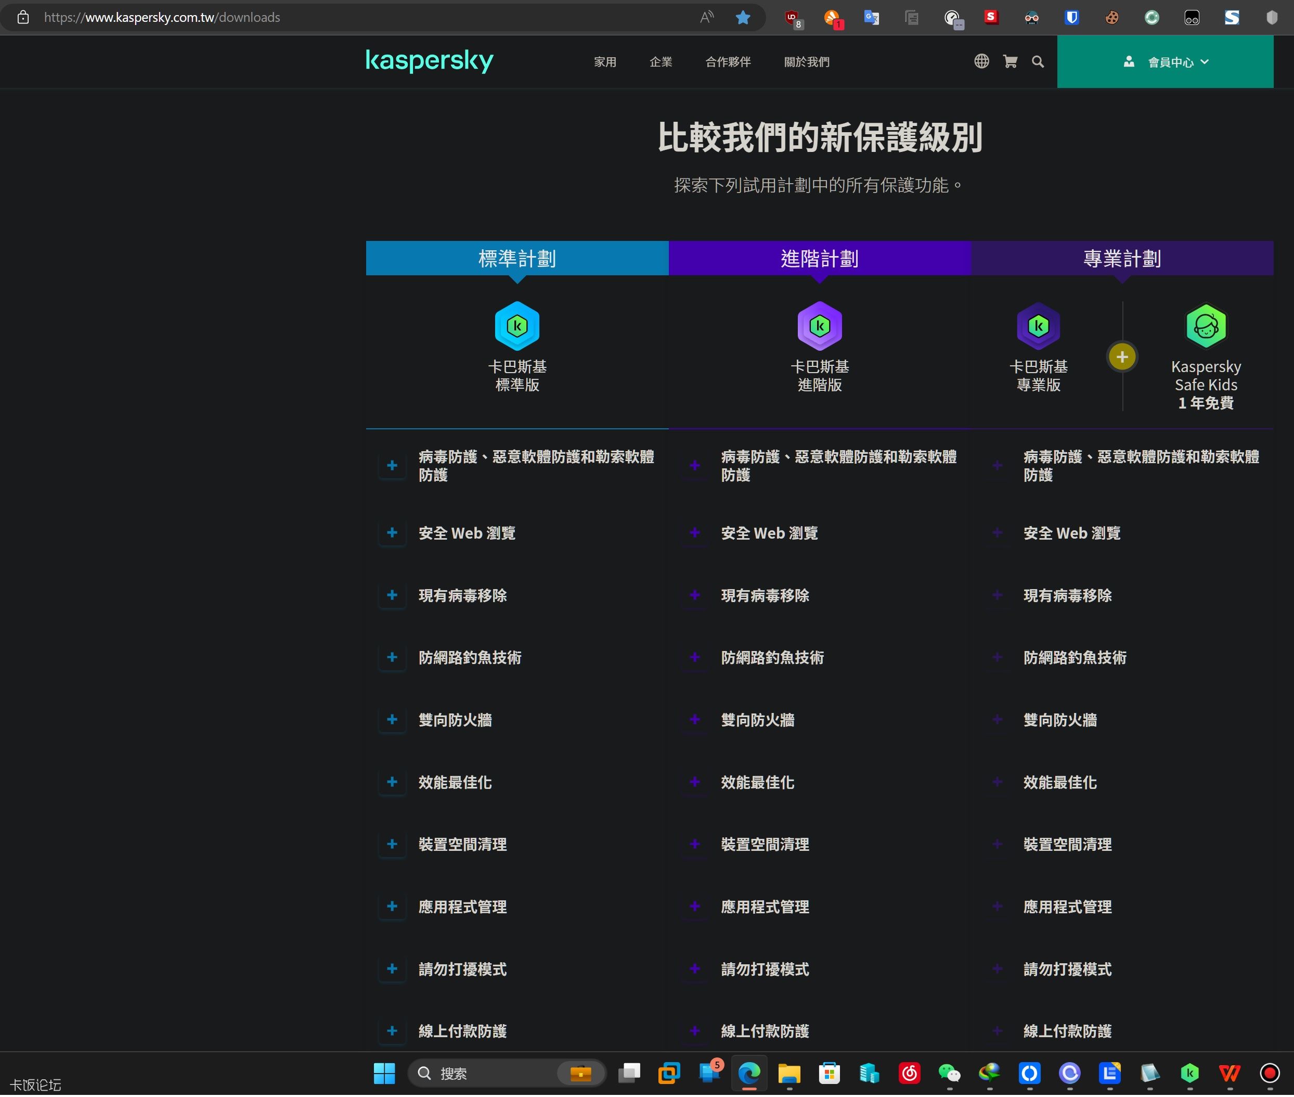
Task: Click the 卡巴斯基 標準版 product name
Action: pyautogui.click(x=517, y=376)
